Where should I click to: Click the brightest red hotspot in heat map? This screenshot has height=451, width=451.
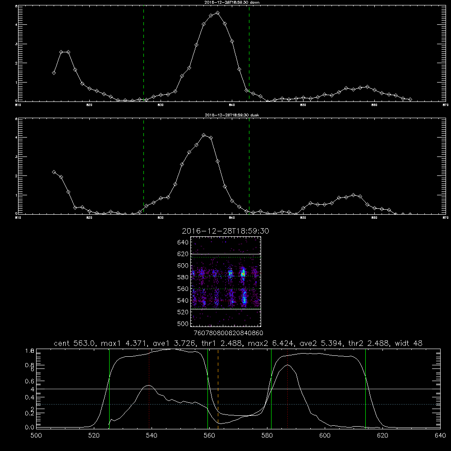click(x=243, y=274)
